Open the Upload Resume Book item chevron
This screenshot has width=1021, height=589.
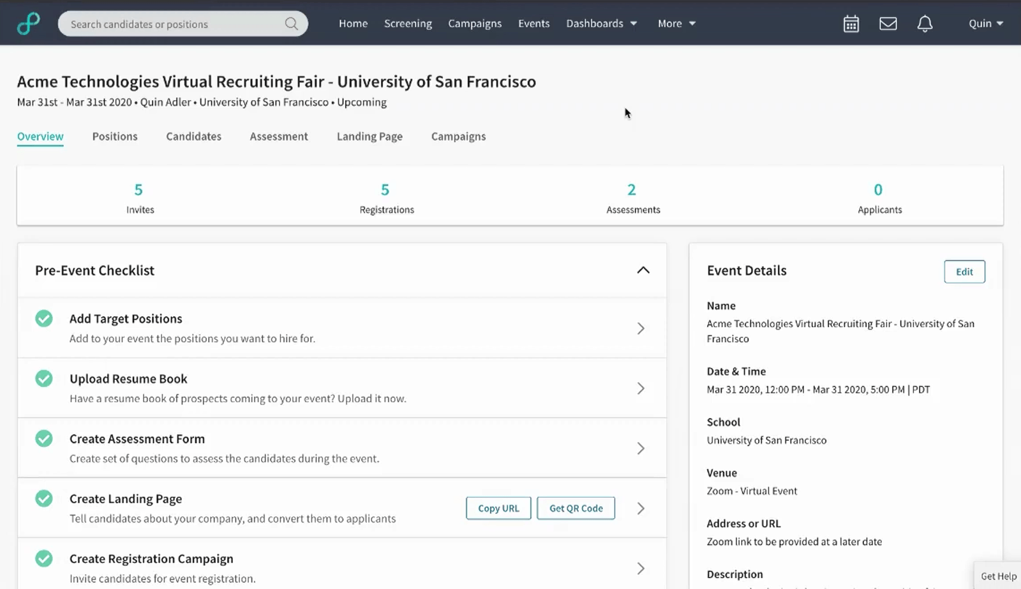(641, 388)
